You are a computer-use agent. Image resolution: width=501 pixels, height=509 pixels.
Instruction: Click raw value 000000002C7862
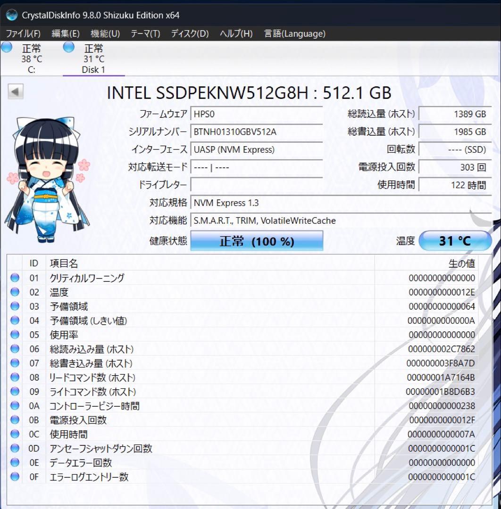coord(441,349)
